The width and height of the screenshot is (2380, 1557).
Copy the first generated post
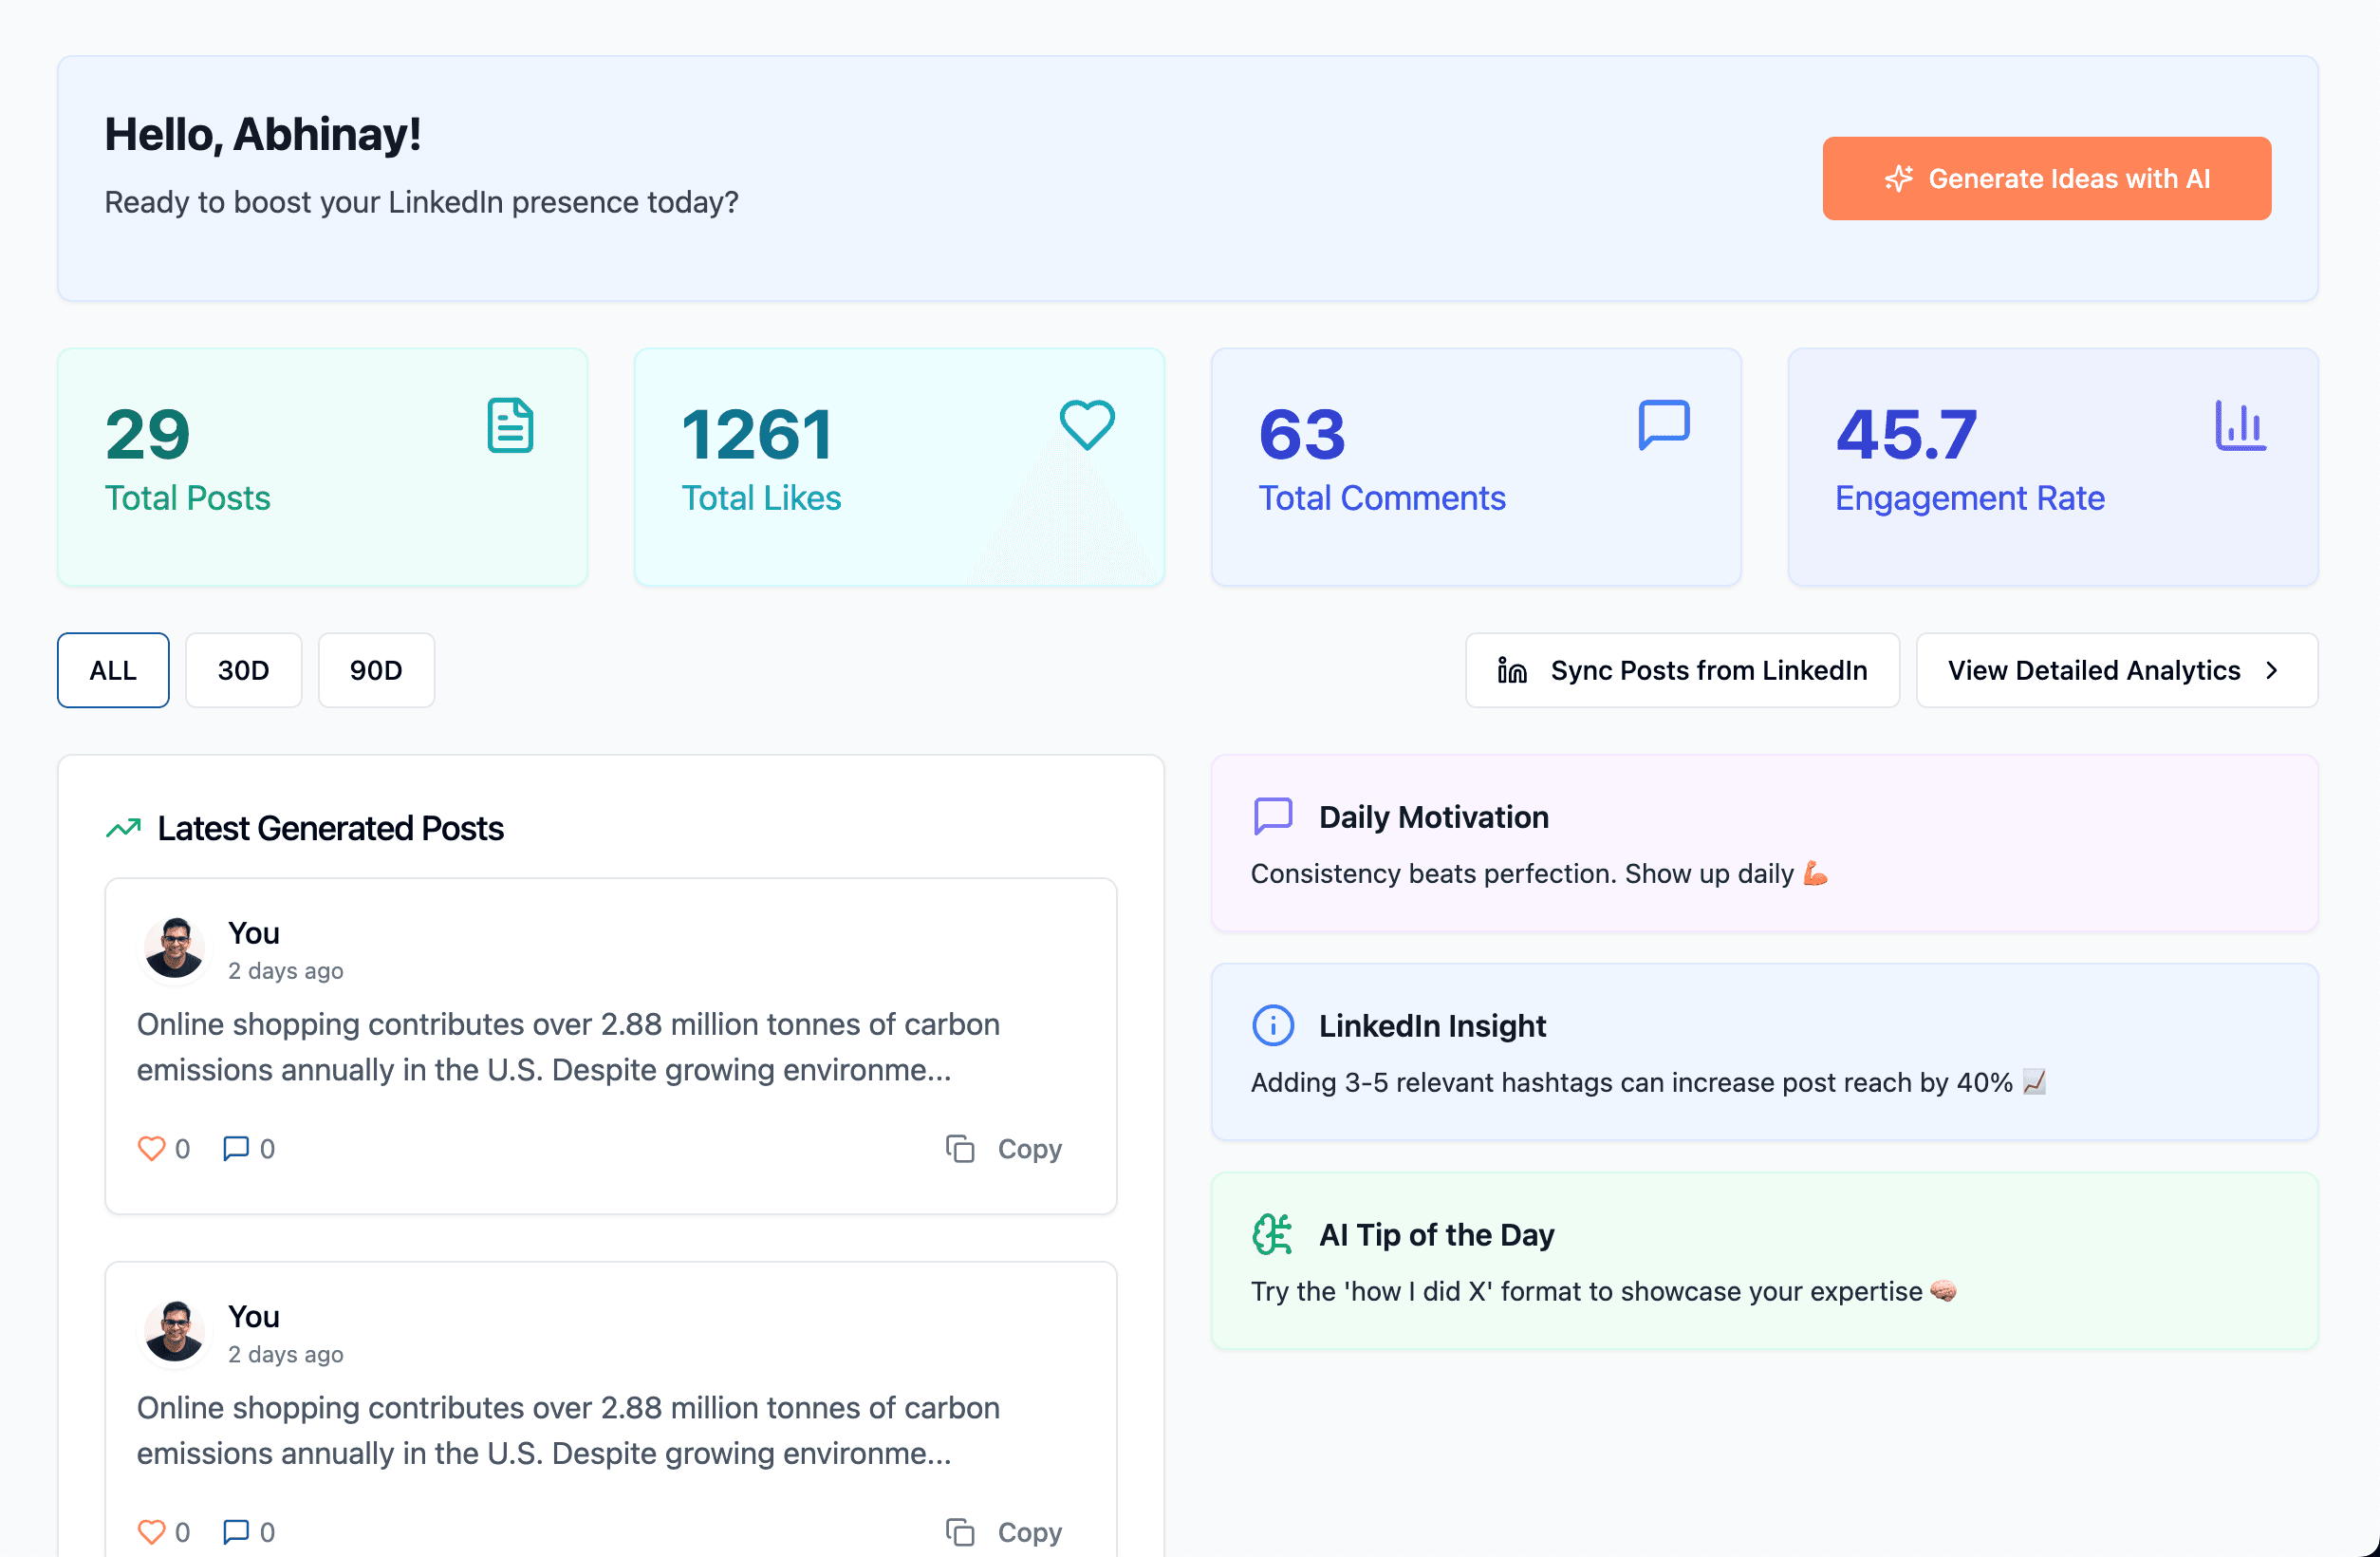click(x=1005, y=1149)
